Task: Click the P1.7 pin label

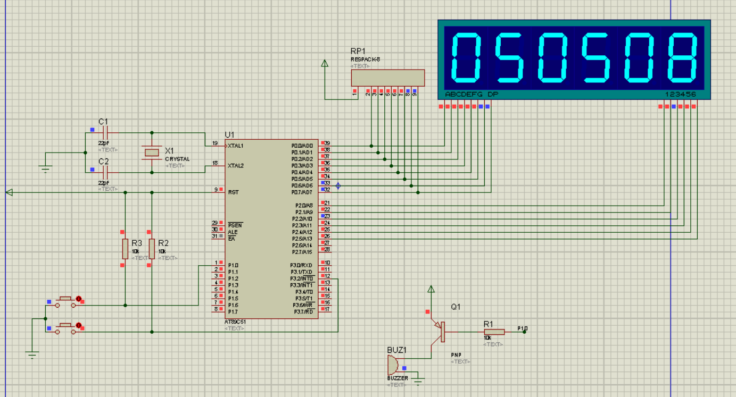Action: [233, 311]
